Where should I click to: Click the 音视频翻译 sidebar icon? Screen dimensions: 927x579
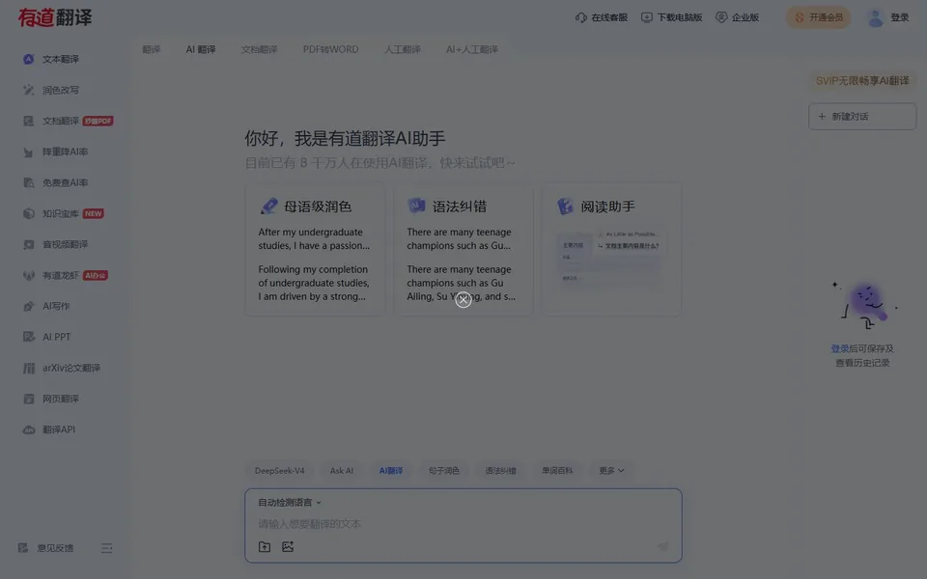[28, 244]
